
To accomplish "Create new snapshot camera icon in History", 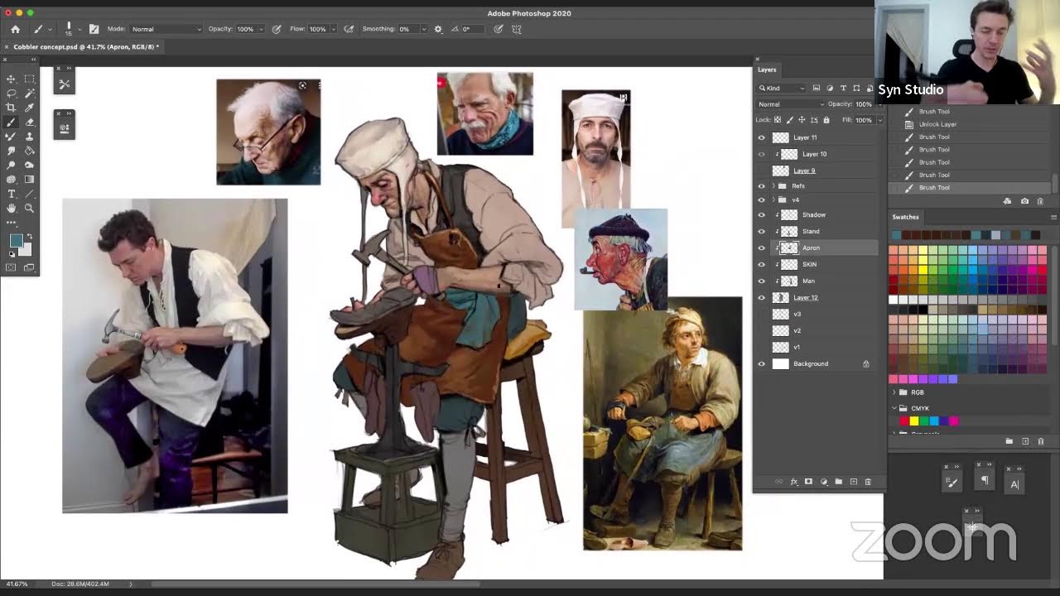I will click(x=1024, y=201).
